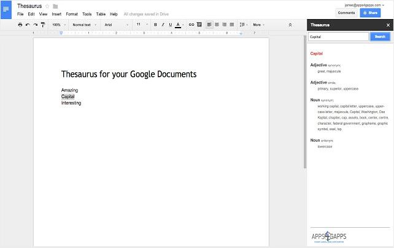Viewport: 394px width, 248px height.
Task: Open the Comments button
Action: point(346,12)
